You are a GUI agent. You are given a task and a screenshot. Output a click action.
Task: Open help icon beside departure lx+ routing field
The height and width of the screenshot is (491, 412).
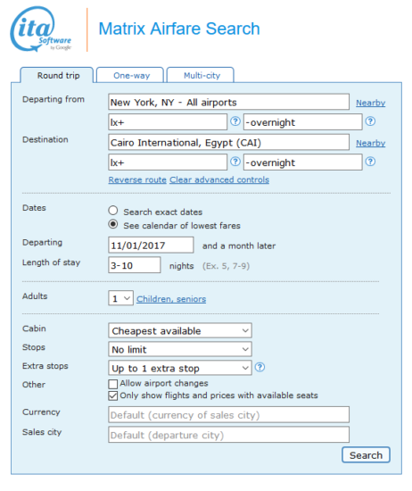pyautogui.click(x=235, y=121)
